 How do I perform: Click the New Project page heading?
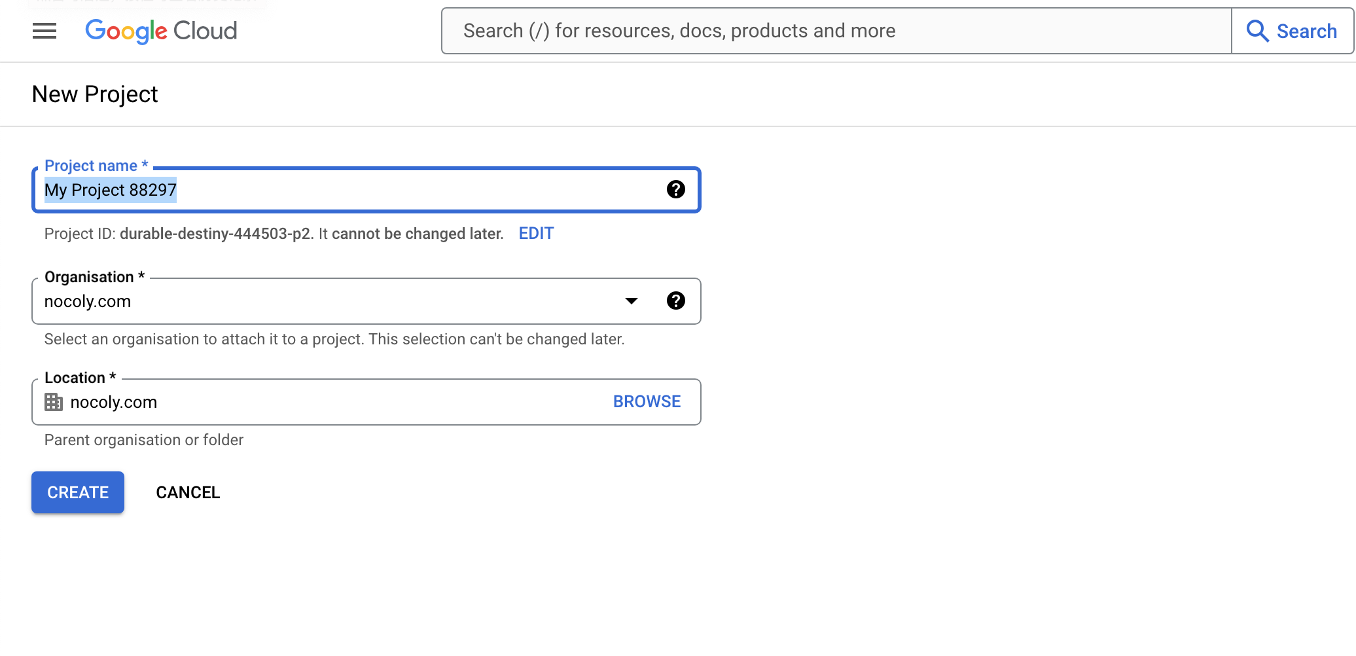(95, 94)
